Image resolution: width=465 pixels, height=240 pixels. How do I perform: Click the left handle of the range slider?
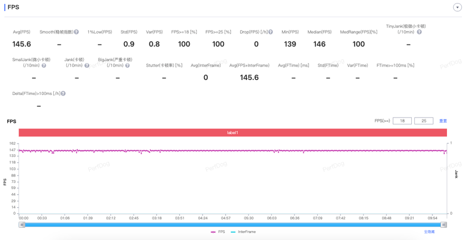22,225
